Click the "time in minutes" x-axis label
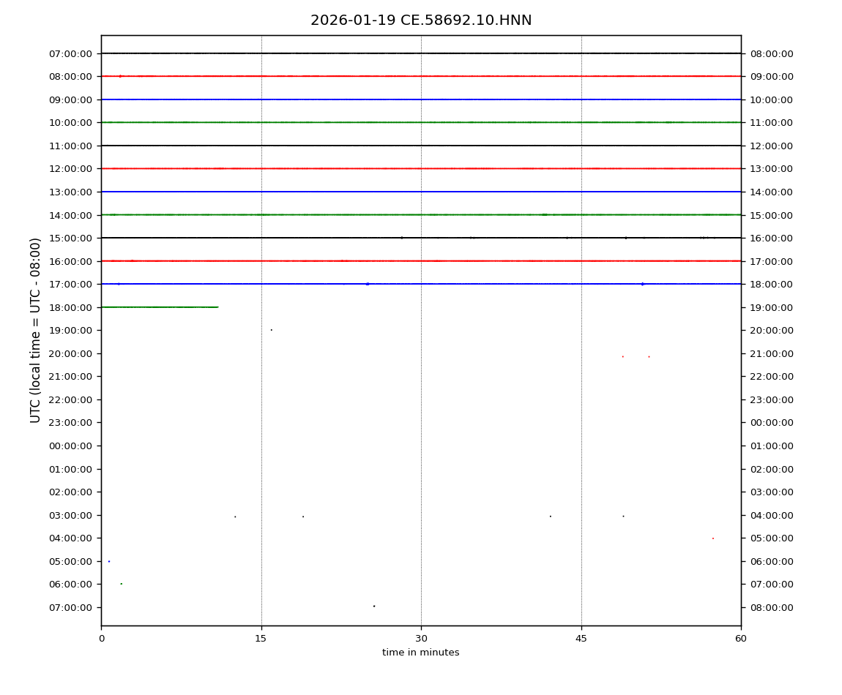This screenshot has height=695, width=842. click(x=420, y=653)
